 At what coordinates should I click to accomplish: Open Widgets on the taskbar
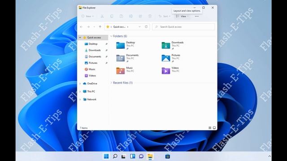pos(133,156)
